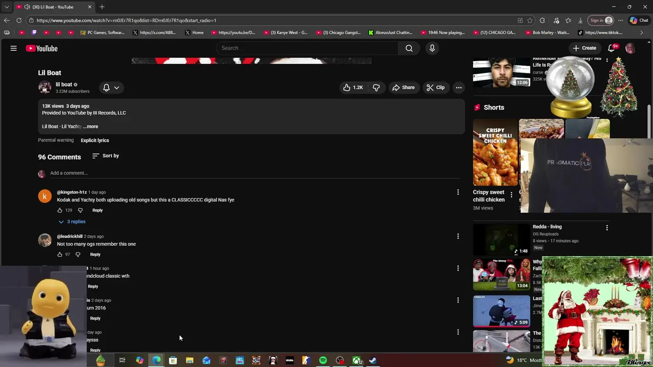
Task: Expand description with ...more
Action: [x=90, y=126]
